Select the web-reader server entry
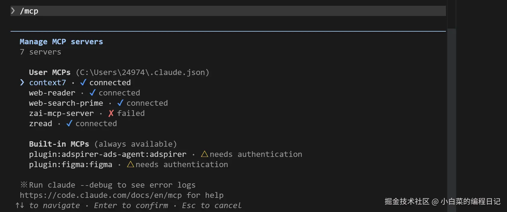 [x=52, y=93]
